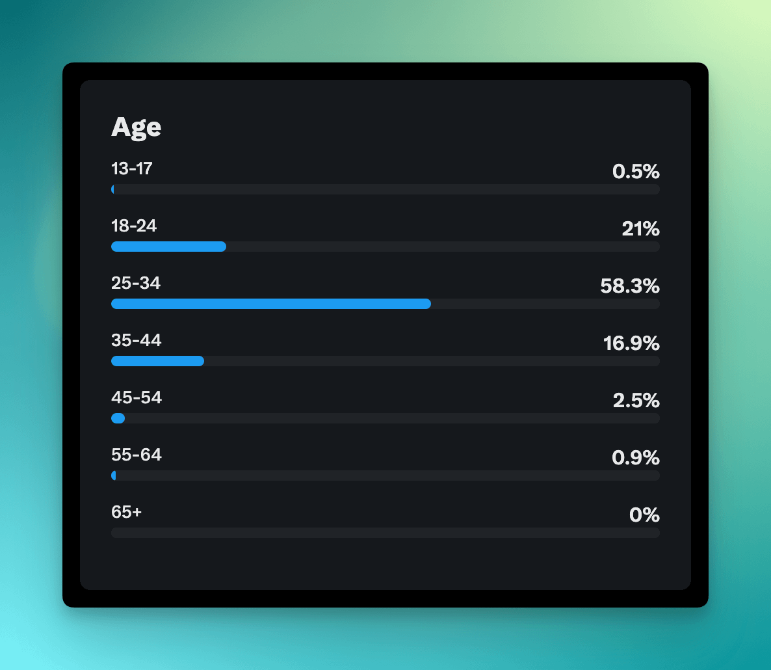Select the 18-24 age label

134,226
